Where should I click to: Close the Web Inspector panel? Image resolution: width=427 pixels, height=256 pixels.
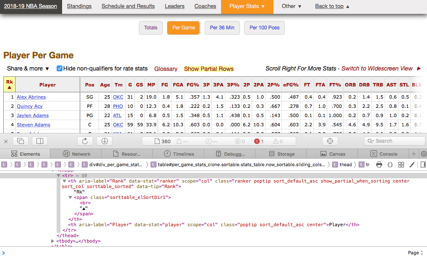point(6,141)
